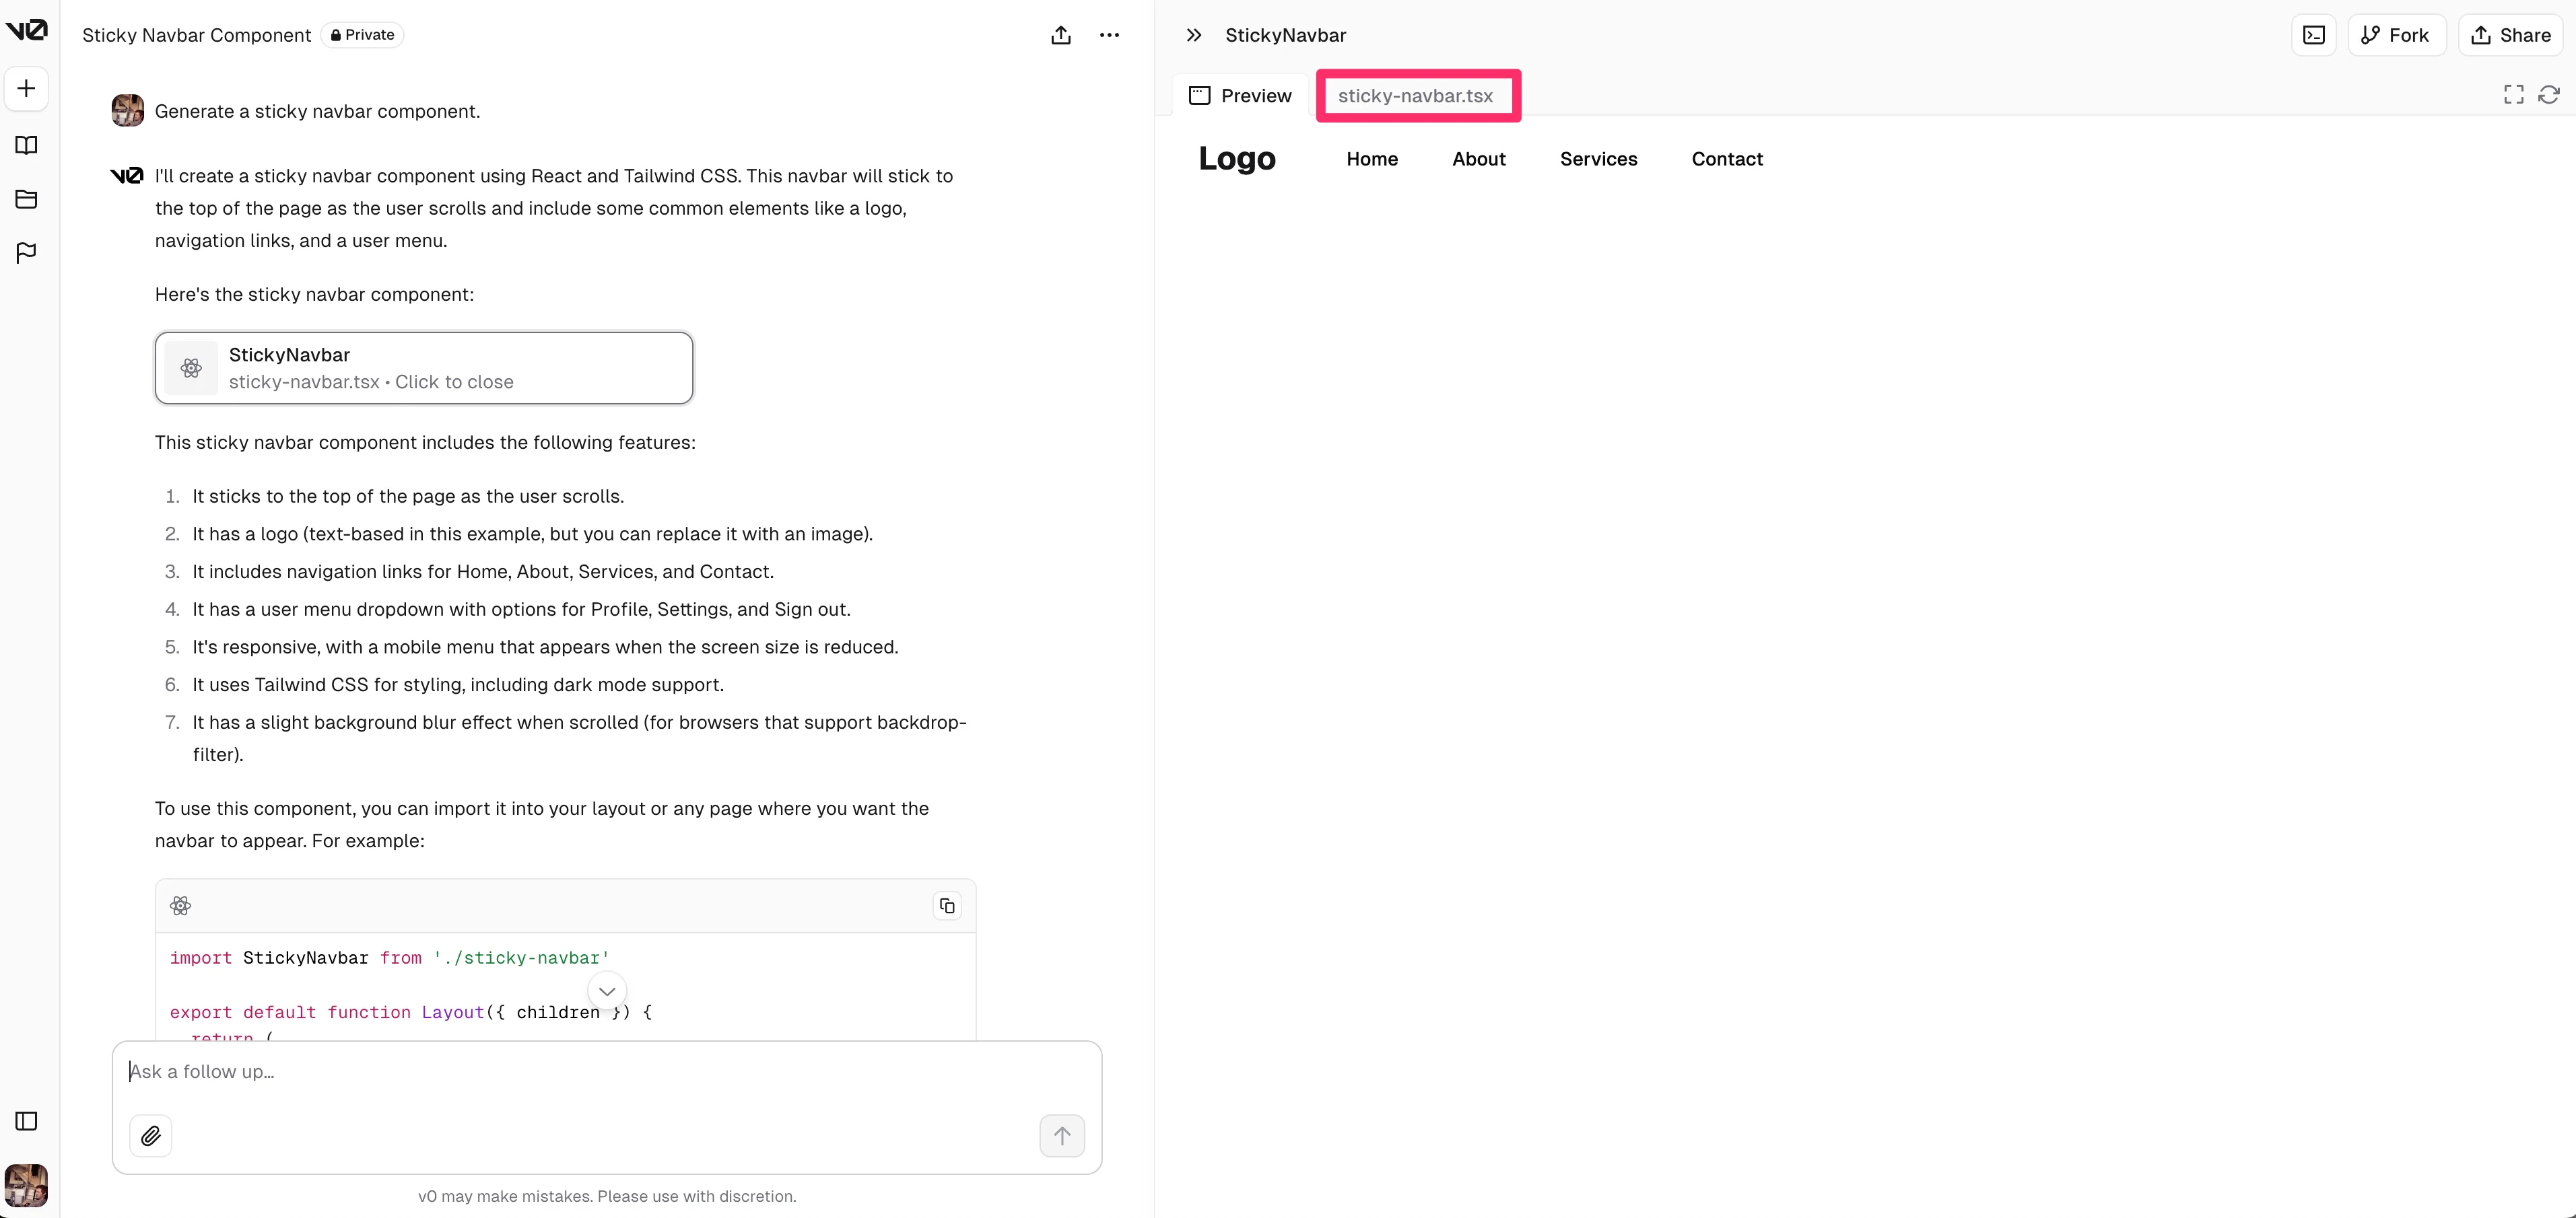2576x1218 pixels.
Task: Click the v0 logo at top left
Action: coord(26,30)
